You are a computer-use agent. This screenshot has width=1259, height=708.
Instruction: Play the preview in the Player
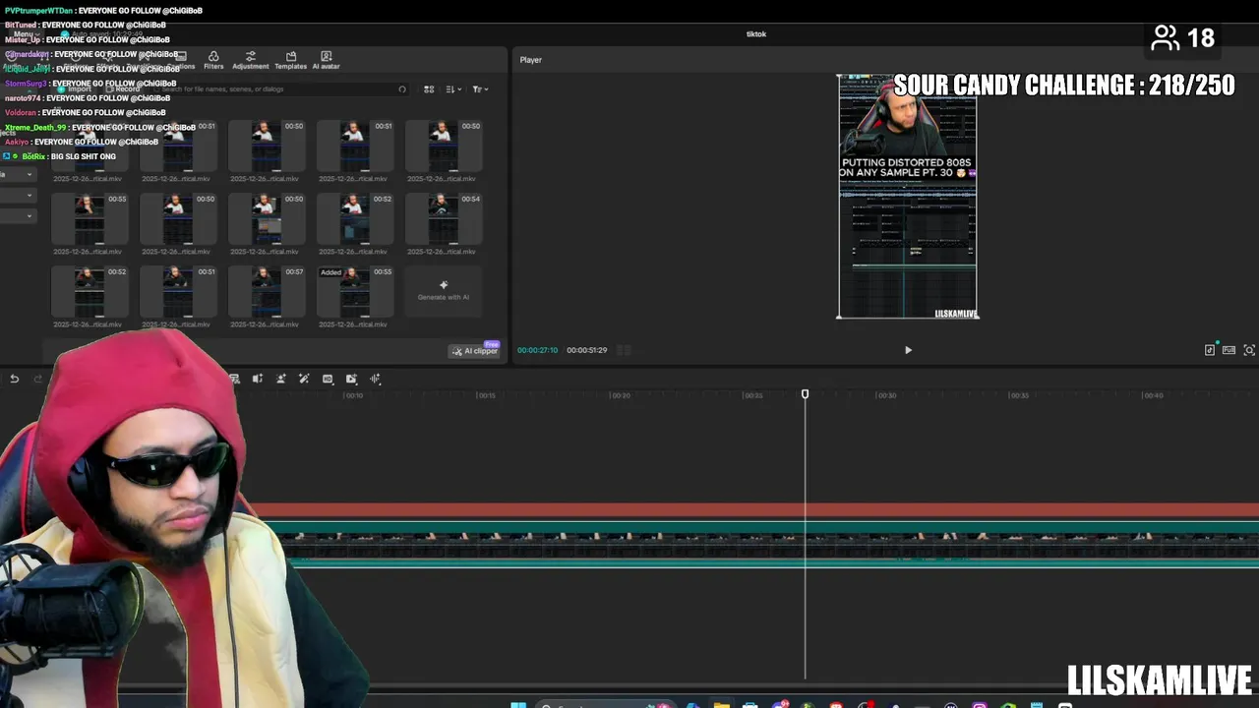(x=908, y=350)
